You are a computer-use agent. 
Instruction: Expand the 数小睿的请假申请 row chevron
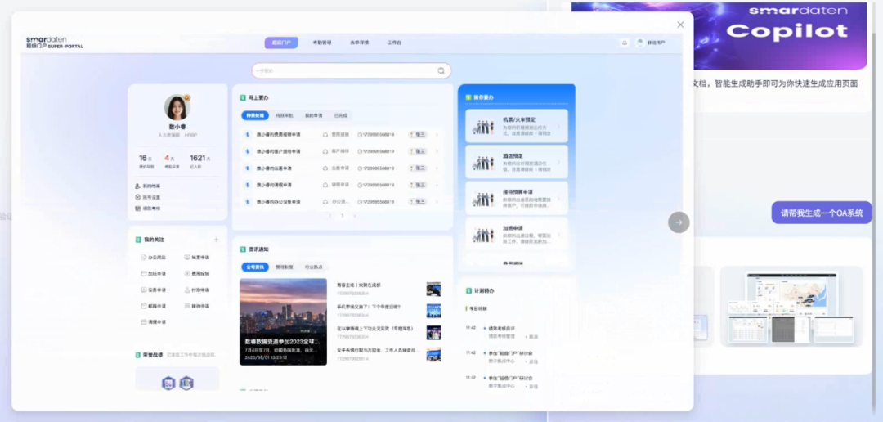pyautogui.click(x=437, y=185)
